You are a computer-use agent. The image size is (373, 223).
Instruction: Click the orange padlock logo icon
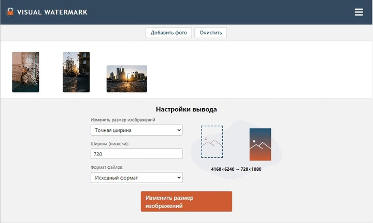click(10, 12)
